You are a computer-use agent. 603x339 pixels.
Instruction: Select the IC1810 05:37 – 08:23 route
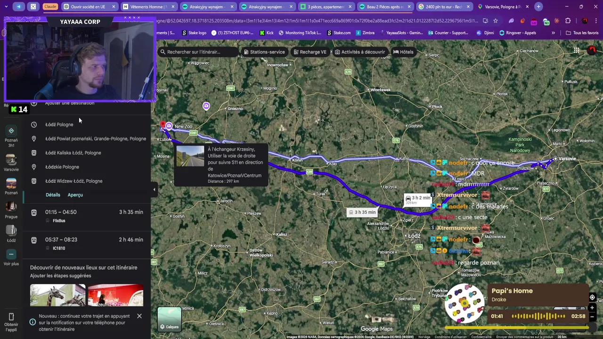(x=87, y=244)
